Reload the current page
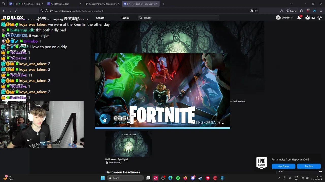The width and height of the screenshot is (325, 182). pyautogui.click(x=16, y=11)
